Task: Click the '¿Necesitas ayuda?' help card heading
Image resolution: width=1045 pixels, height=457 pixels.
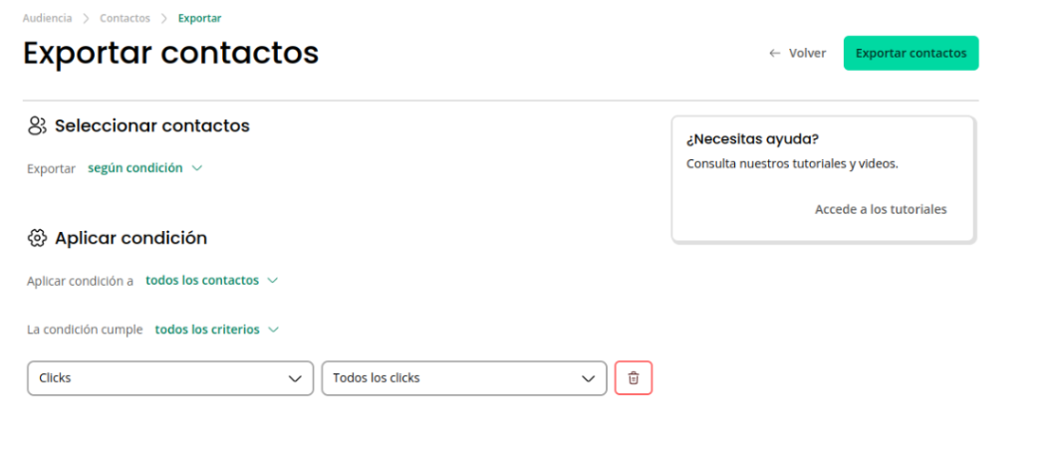Action: click(x=752, y=139)
